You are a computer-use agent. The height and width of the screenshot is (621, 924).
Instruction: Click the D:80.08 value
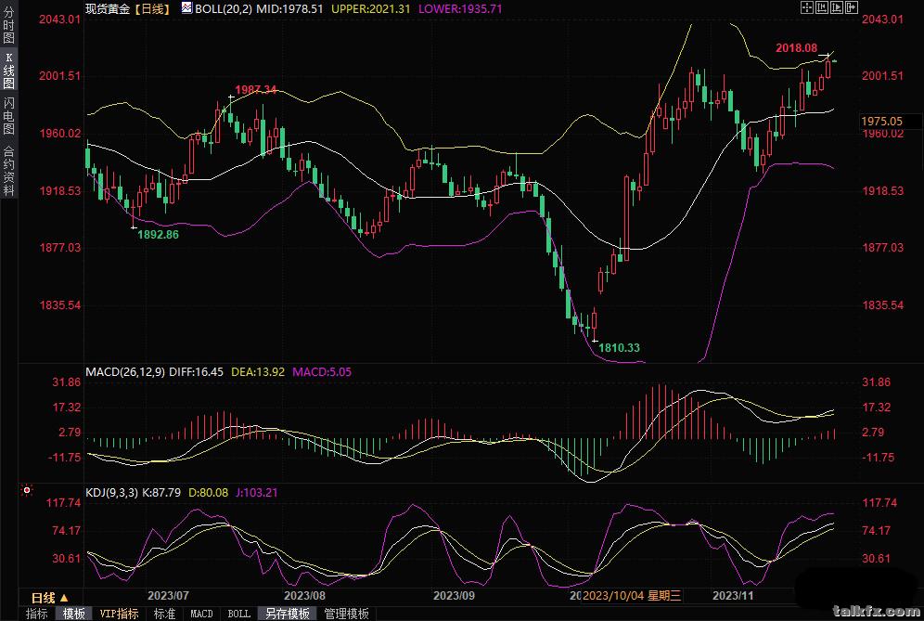[208, 492]
